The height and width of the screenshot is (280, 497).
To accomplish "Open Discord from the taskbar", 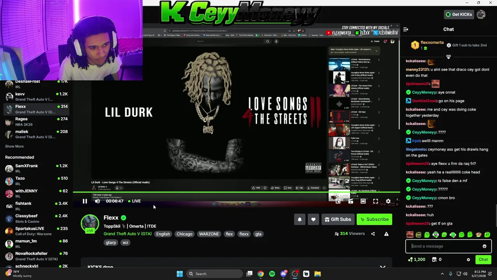I will click(x=283, y=274).
